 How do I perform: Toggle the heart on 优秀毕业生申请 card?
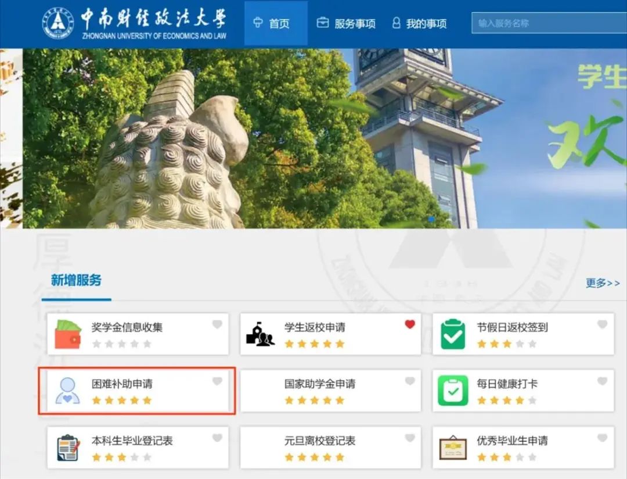pos(603,438)
